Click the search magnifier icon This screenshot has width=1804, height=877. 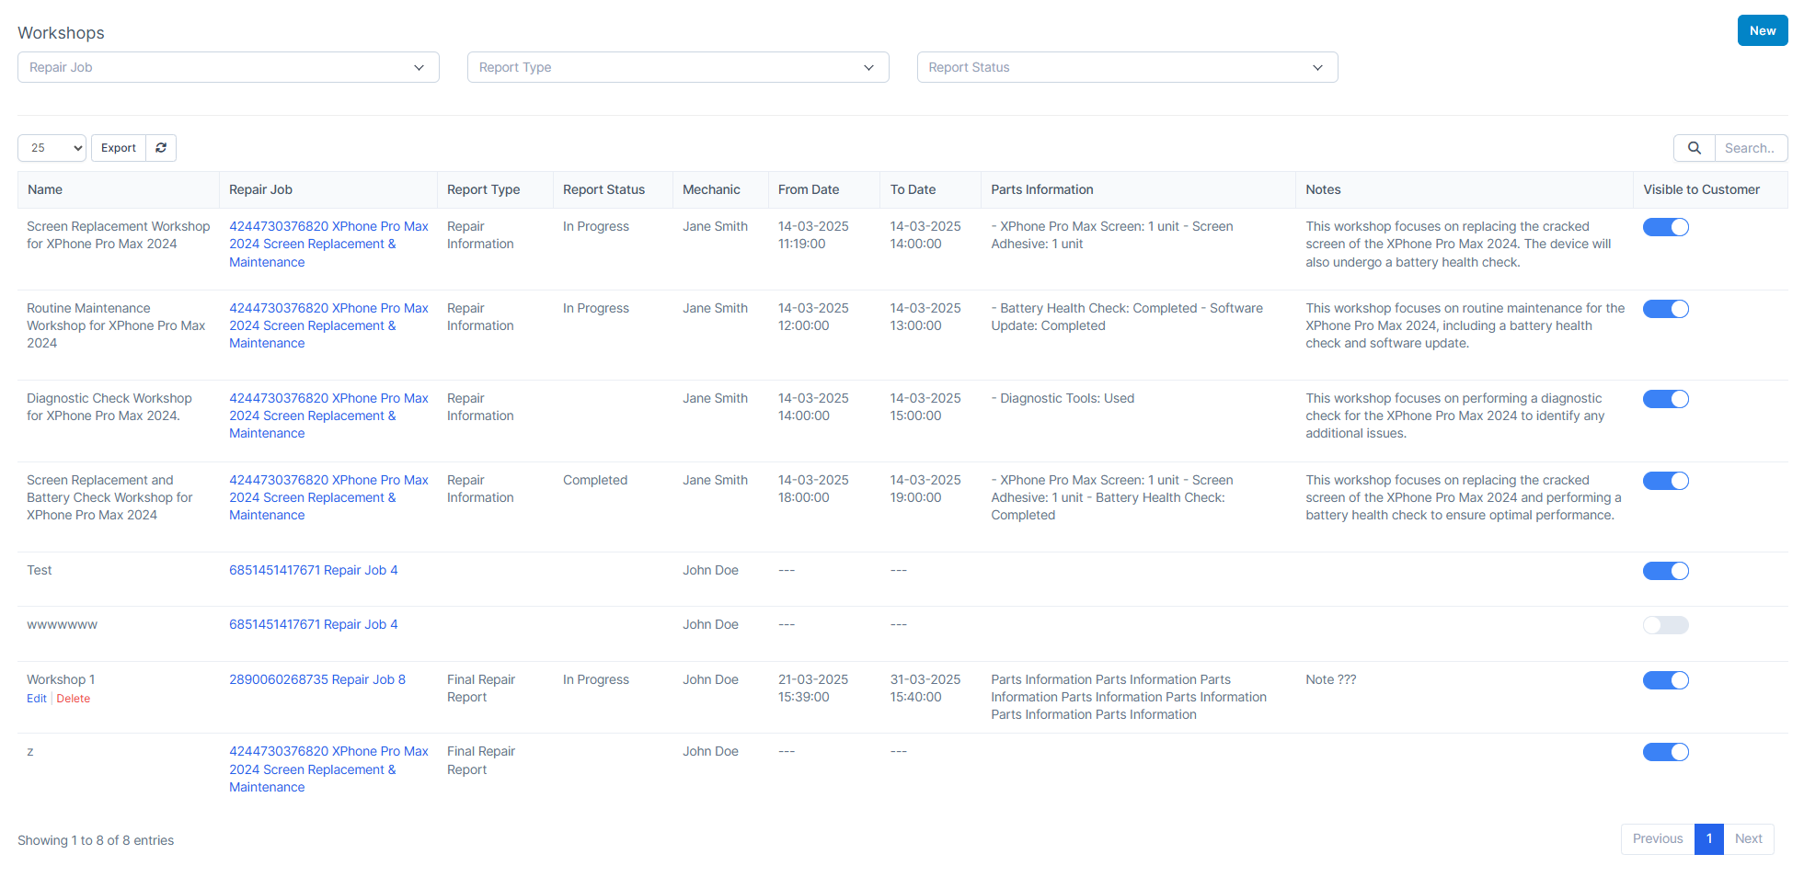click(x=1694, y=148)
